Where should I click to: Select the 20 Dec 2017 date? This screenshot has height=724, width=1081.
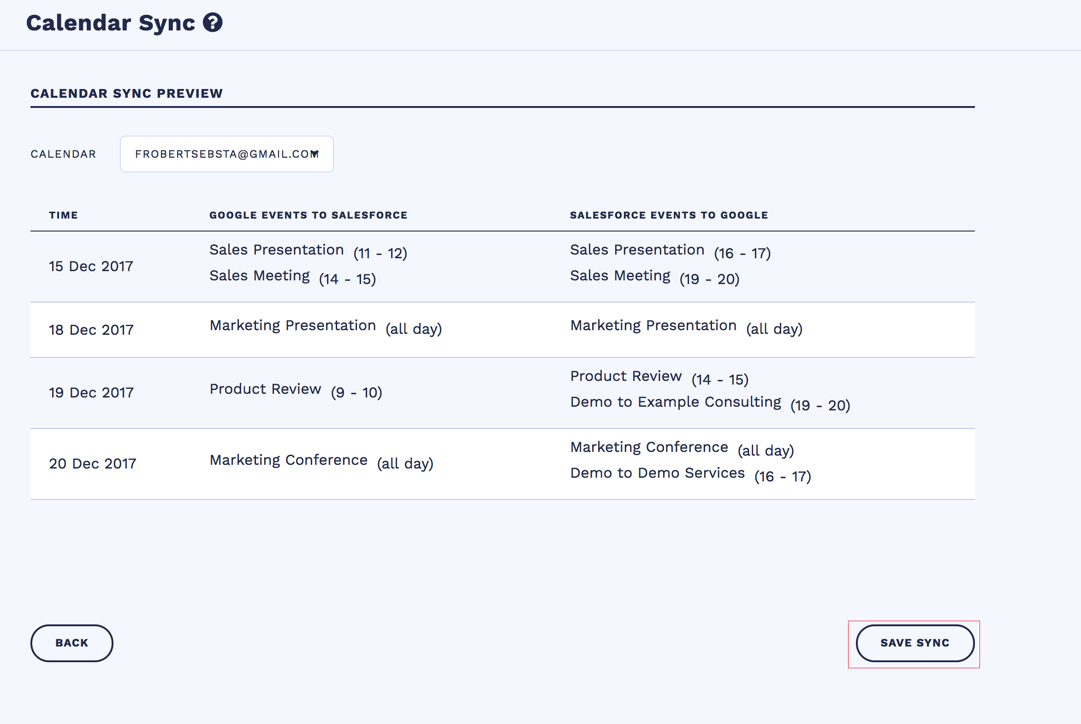point(92,463)
